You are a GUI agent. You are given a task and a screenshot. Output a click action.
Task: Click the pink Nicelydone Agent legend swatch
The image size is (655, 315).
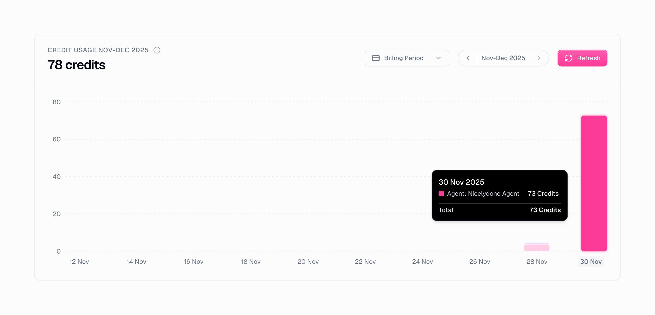point(441,194)
